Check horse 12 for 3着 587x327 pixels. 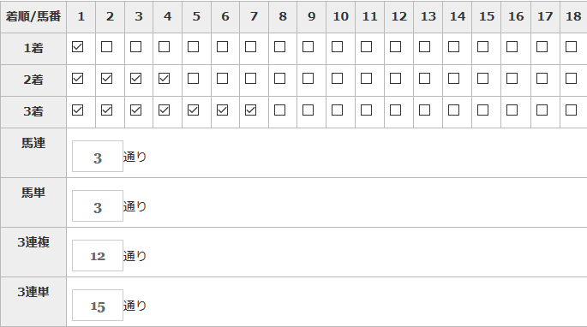pyautogui.click(x=395, y=110)
